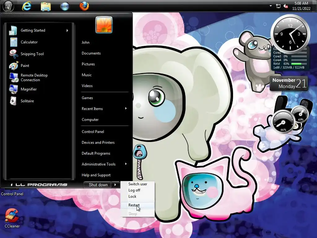Click the taskbar time and date
Viewport: 317px width, 238px height.
301,6
